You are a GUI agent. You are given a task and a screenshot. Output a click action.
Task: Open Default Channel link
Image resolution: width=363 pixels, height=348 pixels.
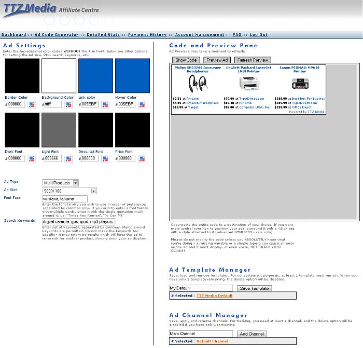pyautogui.click(x=212, y=341)
